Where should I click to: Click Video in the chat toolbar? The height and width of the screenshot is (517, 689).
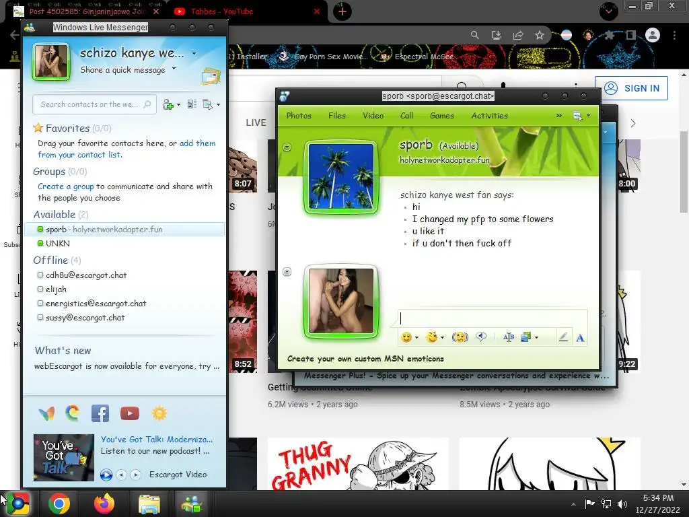click(x=373, y=116)
